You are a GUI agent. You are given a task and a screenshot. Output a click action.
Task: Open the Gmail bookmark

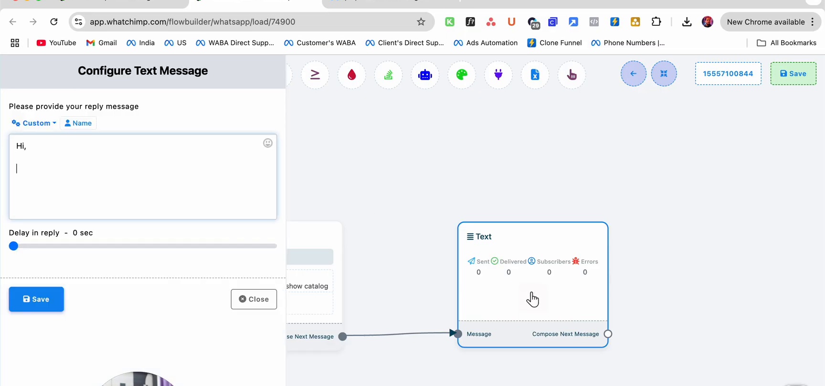101,43
